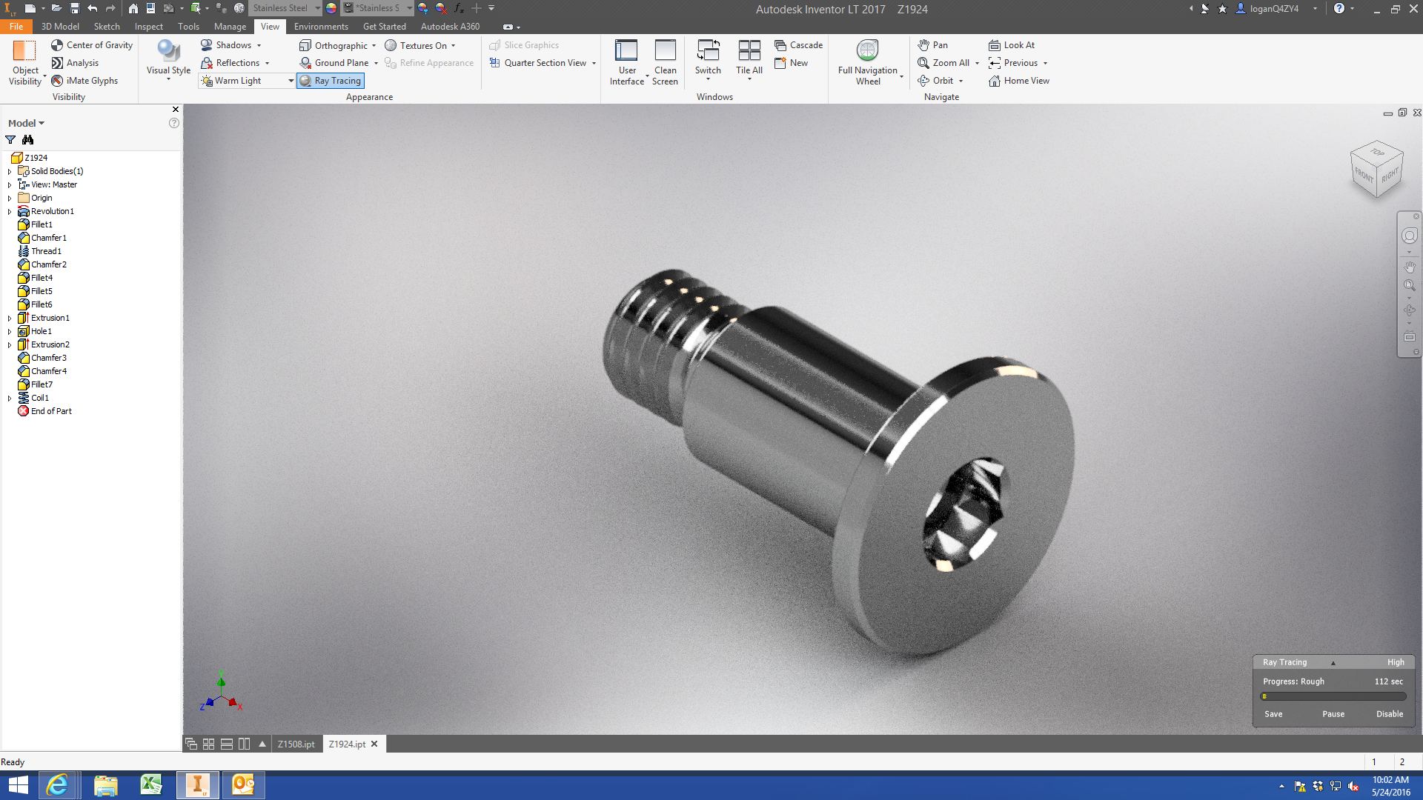This screenshot has width=1423, height=800.
Task: Open the Textures On dropdown
Action: (x=453, y=46)
